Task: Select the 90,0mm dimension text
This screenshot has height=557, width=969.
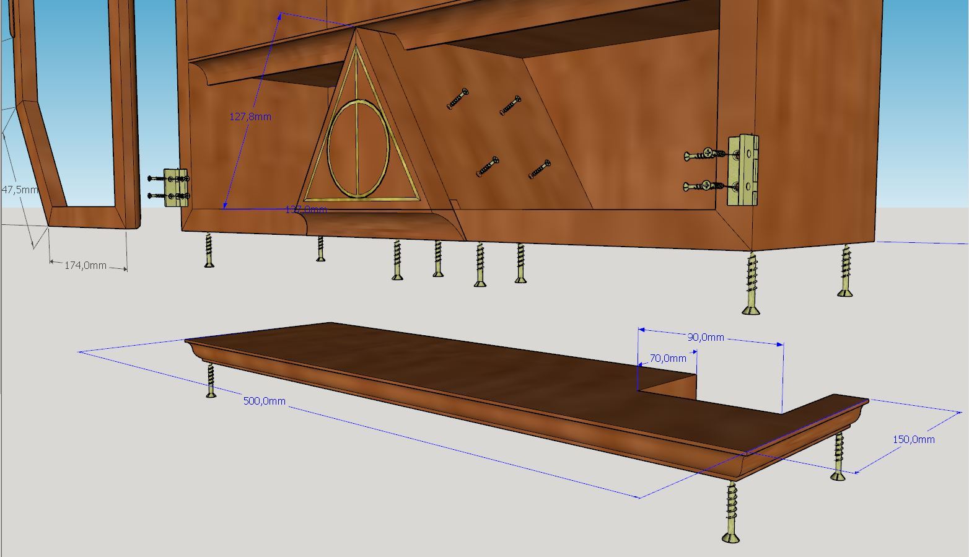Action: click(706, 337)
